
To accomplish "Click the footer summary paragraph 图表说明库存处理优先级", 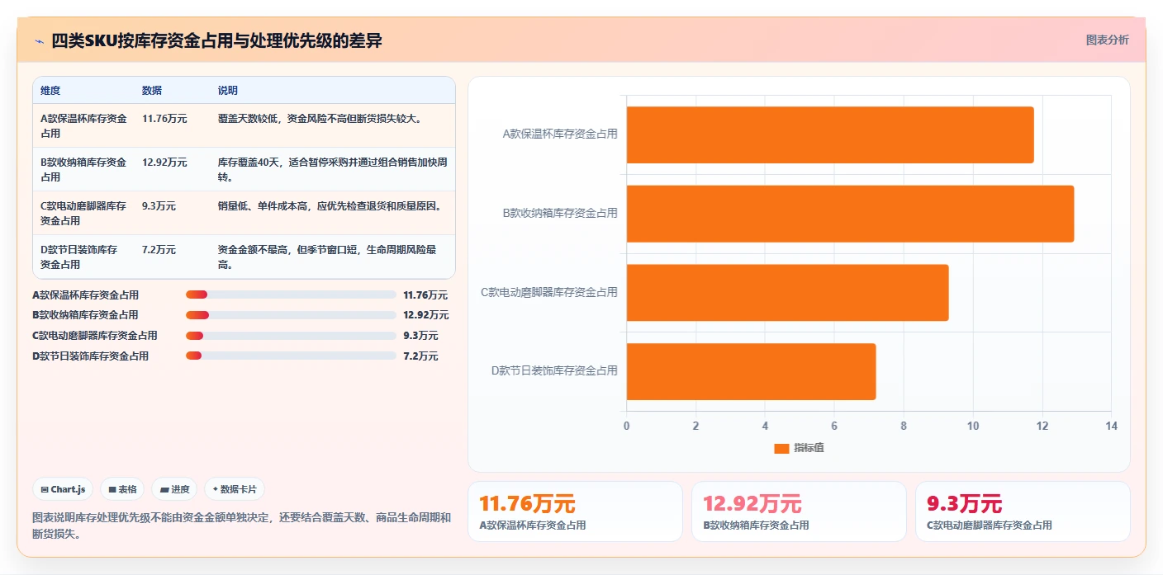I will [242, 526].
